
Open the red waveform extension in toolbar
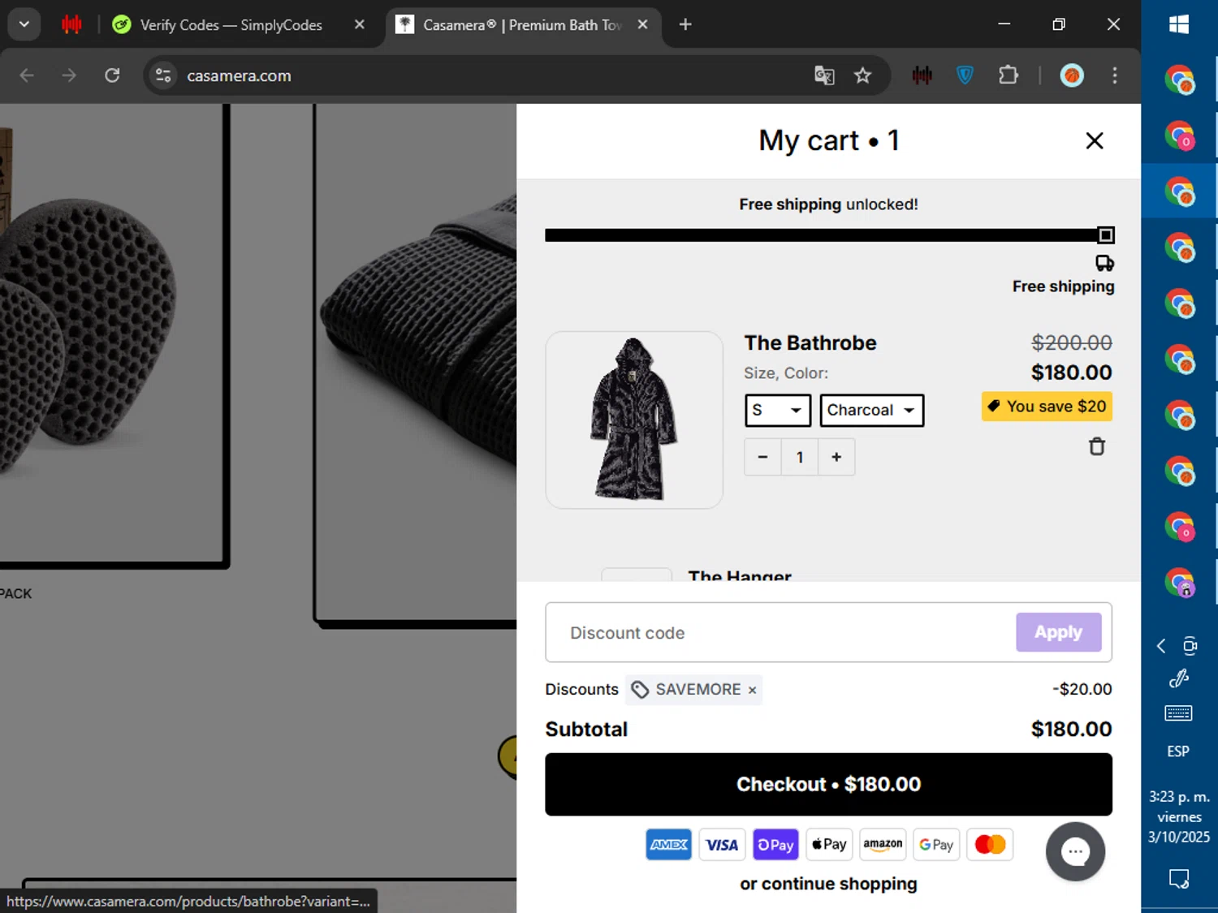tap(922, 75)
